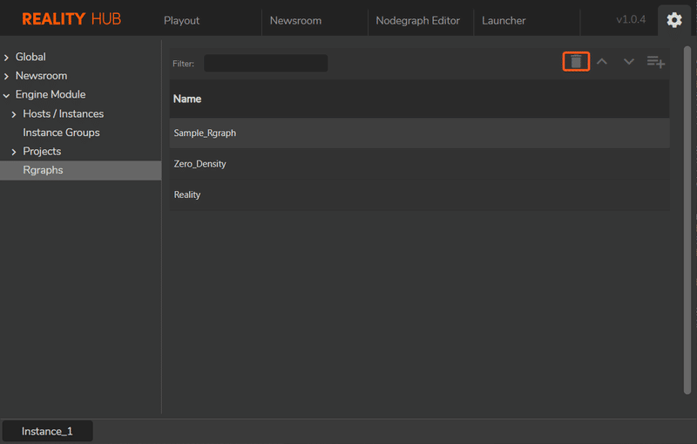Click the Reality Hub logo
Screen dimensions: 697x444
[x=71, y=19]
